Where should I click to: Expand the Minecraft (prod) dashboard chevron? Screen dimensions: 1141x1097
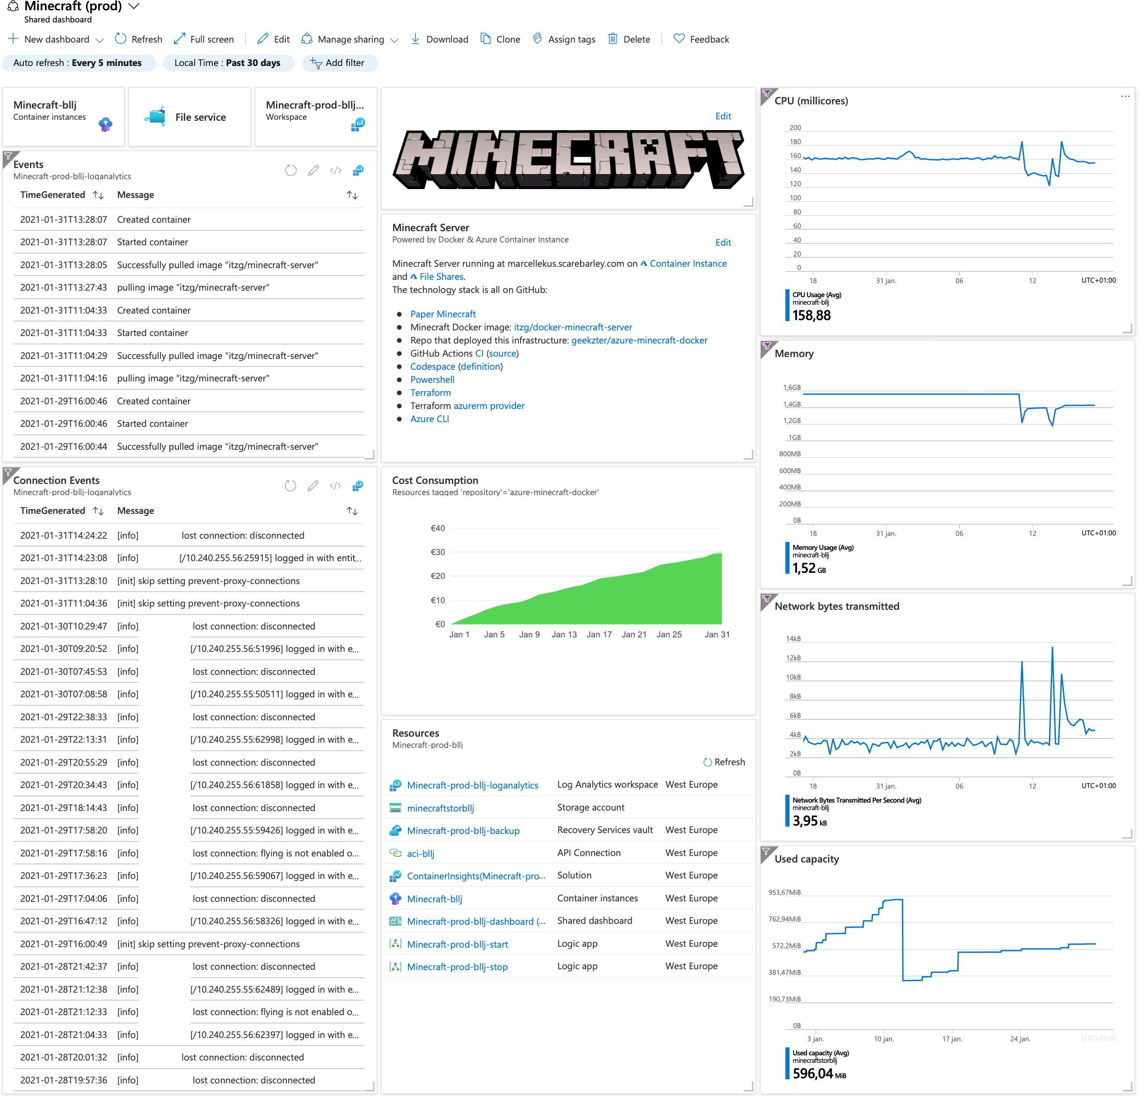coord(134,7)
